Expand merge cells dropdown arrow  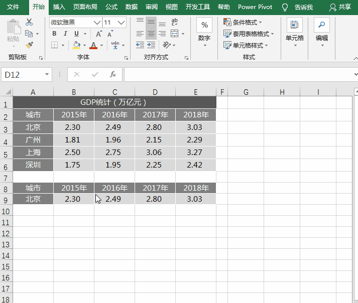[183, 34]
